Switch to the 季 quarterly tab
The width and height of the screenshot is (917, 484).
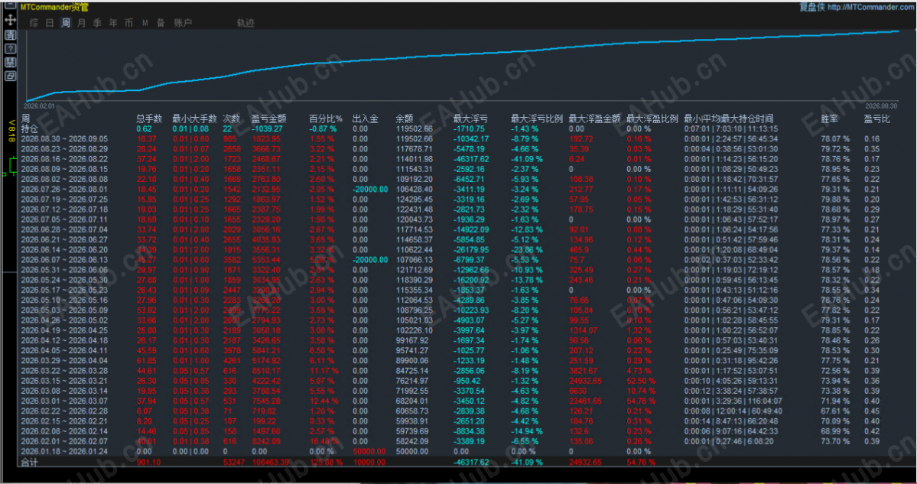click(97, 23)
